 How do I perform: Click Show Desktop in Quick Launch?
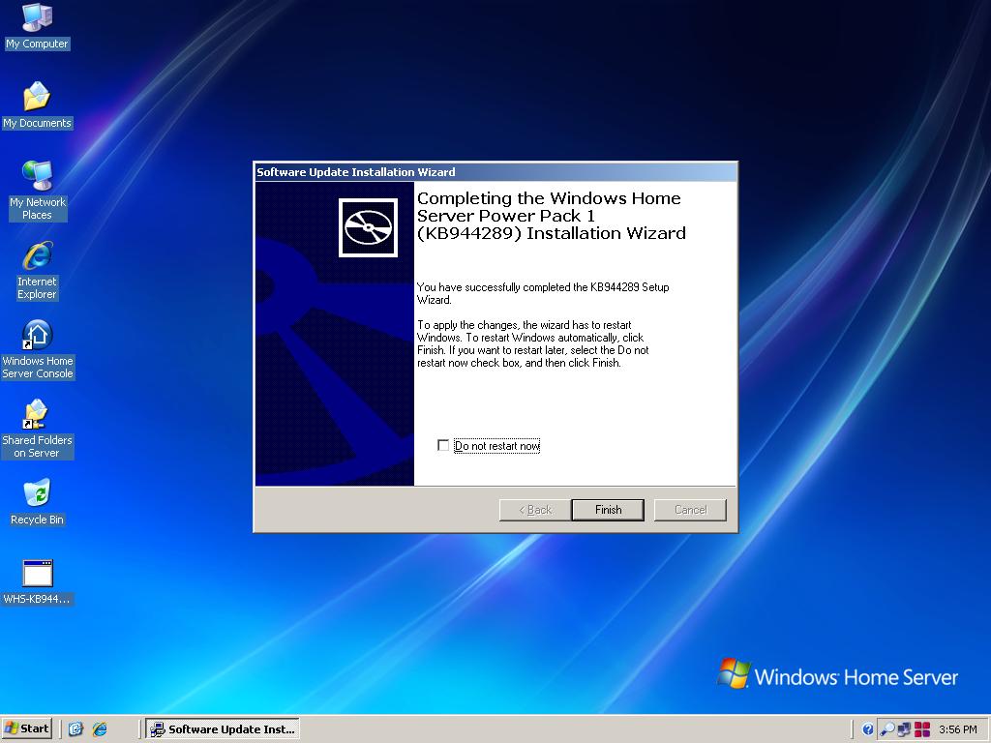point(75,728)
